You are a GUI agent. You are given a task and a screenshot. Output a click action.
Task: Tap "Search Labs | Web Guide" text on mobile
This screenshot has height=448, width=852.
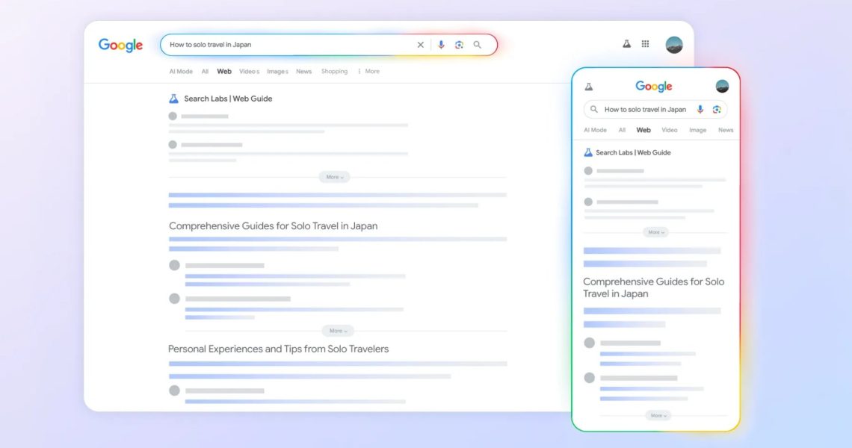tap(633, 152)
